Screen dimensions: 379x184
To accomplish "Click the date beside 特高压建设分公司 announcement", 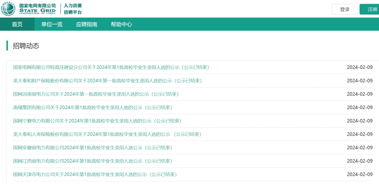I will tap(360, 67).
